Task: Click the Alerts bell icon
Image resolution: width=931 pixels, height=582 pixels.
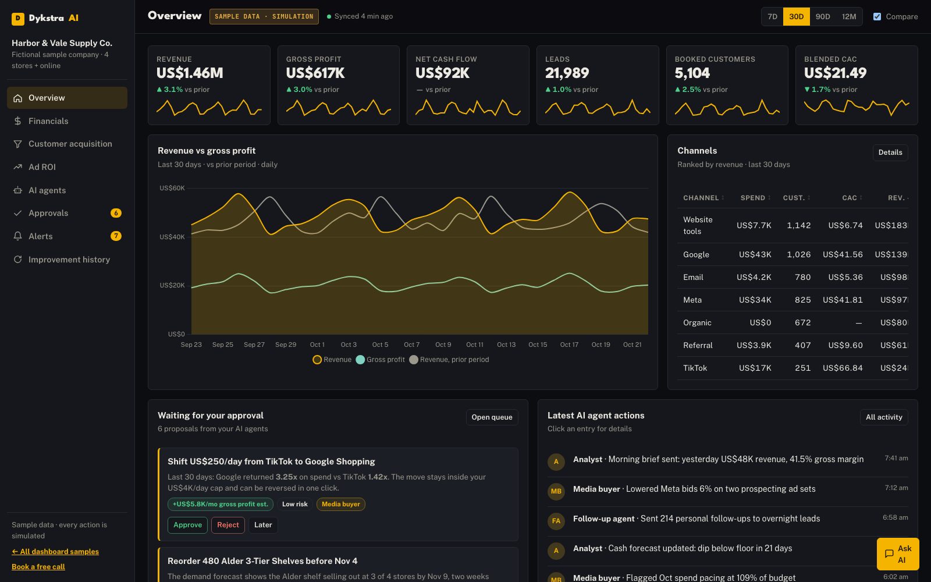Action: 17,236
